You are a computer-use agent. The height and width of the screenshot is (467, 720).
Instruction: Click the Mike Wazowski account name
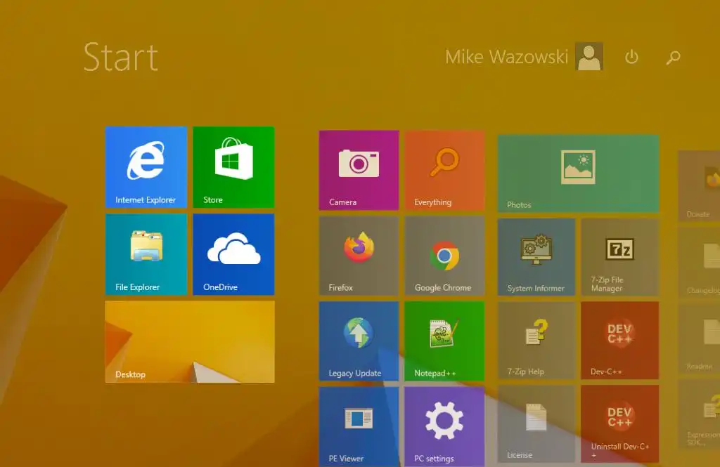tap(506, 57)
